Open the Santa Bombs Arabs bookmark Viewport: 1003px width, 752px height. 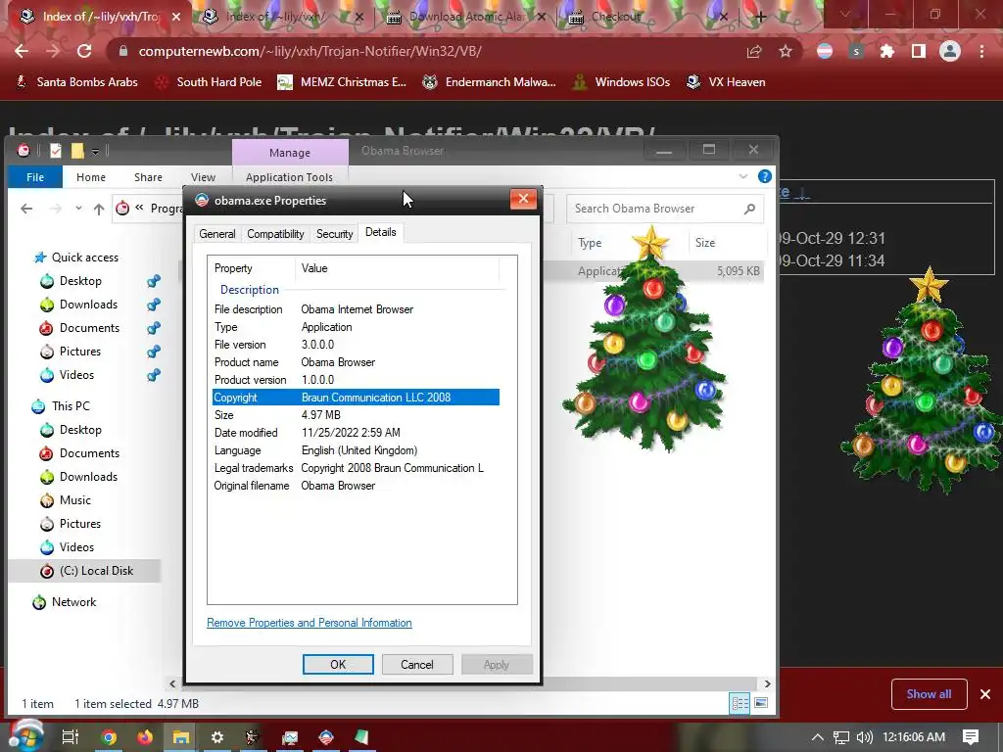[76, 82]
